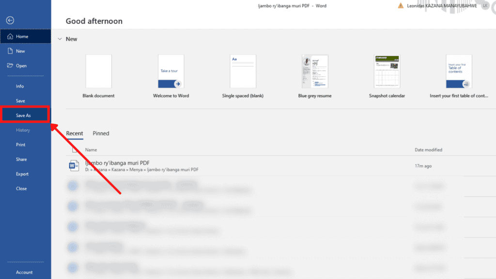Select New in the left sidebar
This screenshot has width=496, height=279.
[25, 51]
